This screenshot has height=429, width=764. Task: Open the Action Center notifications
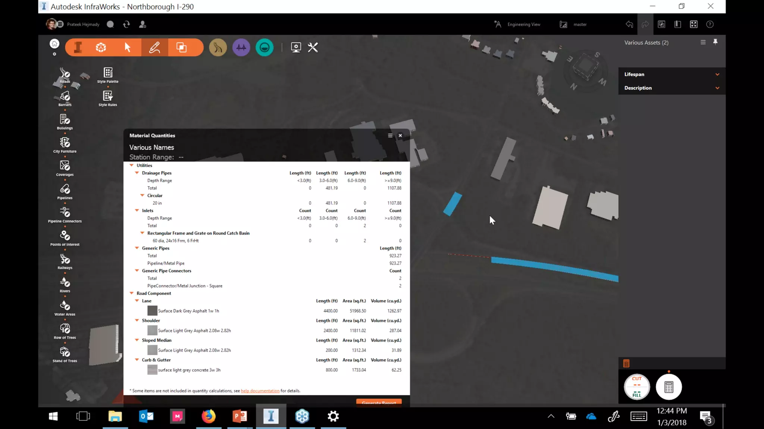pos(706,417)
